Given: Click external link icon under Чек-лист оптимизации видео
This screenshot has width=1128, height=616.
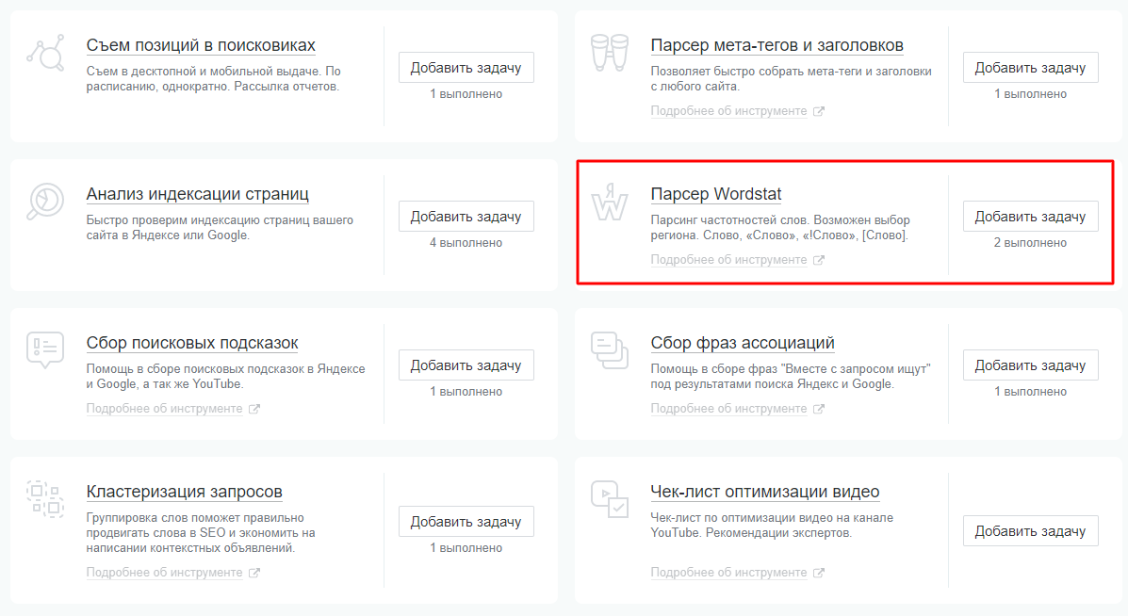Looking at the screenshot, I should 819,573.
